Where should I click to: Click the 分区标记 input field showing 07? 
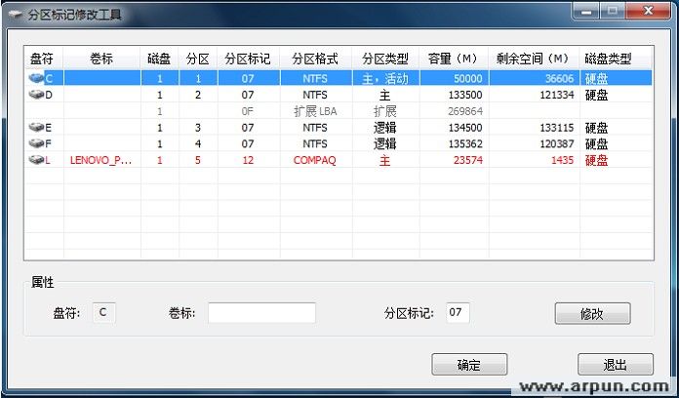point(458,313)
